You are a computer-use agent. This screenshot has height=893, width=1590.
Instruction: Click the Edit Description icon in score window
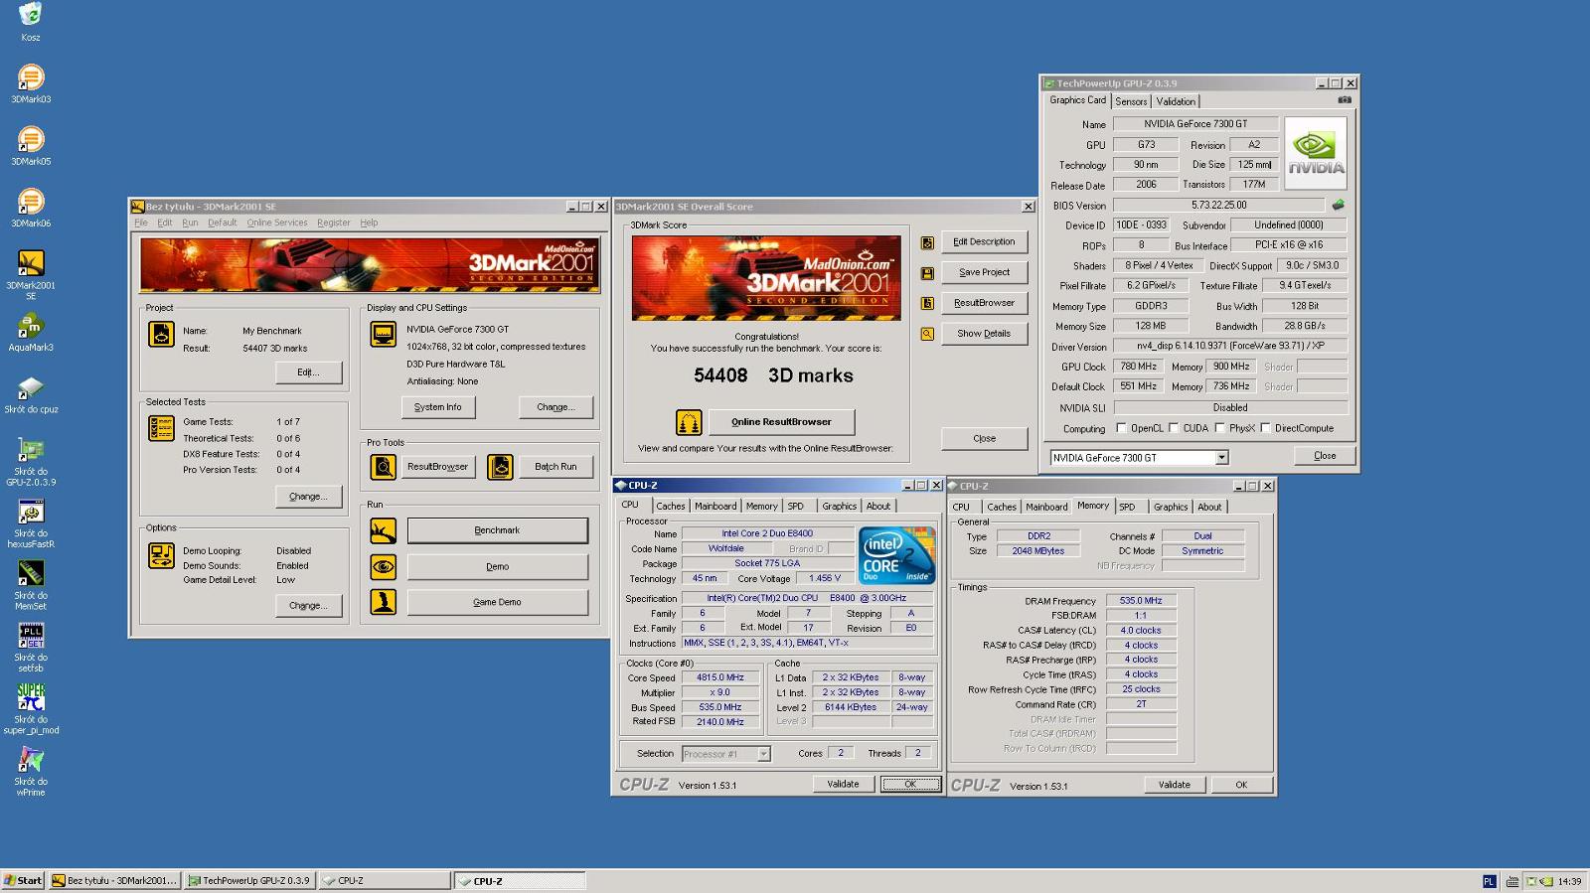tap(927, 242)
